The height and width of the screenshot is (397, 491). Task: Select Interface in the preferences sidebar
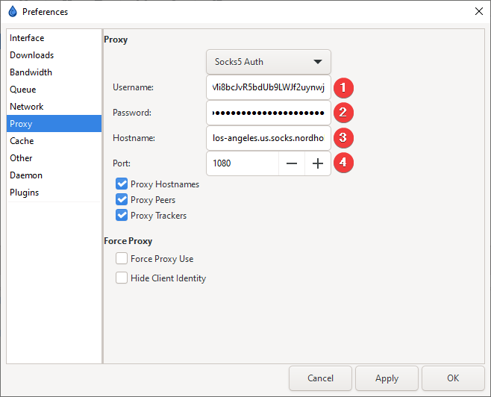27,38
